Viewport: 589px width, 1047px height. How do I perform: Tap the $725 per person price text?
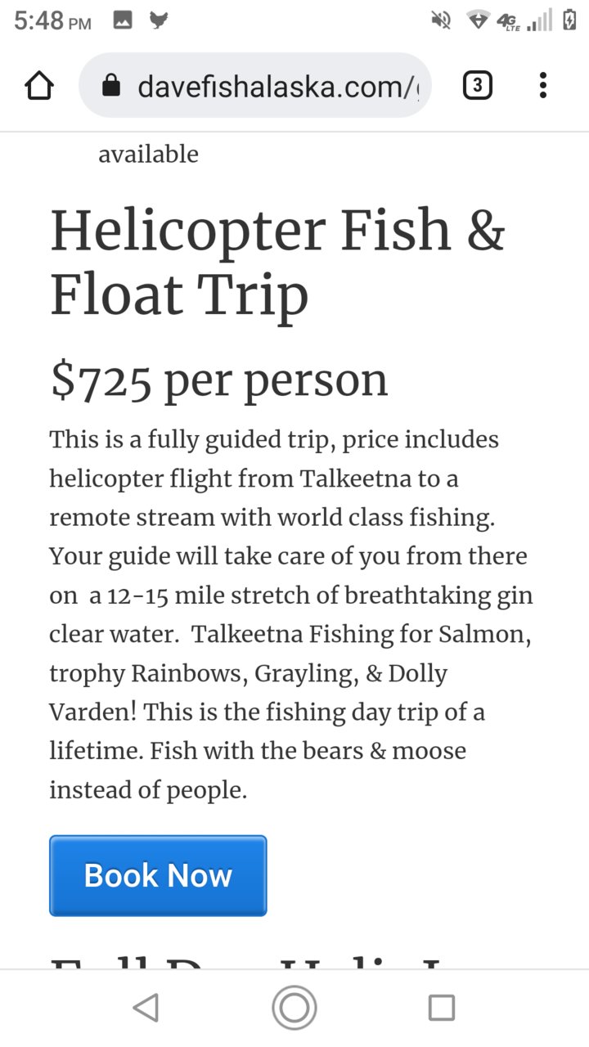[218, 380]
